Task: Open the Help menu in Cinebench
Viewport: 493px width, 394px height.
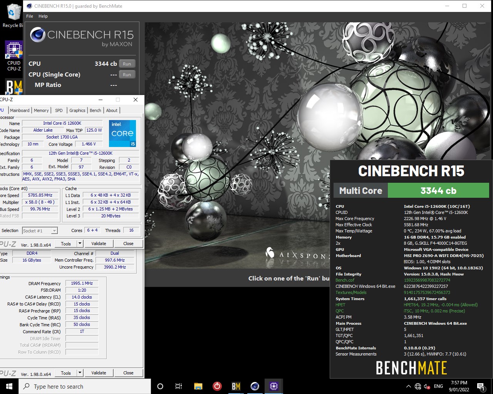Action: tap(43, 16)
